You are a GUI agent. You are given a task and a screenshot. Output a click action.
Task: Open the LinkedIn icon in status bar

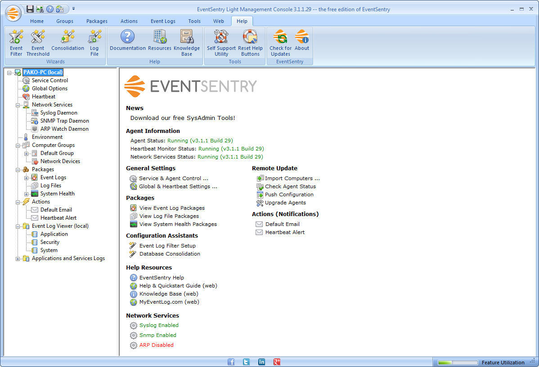click(x=261, y=362)
